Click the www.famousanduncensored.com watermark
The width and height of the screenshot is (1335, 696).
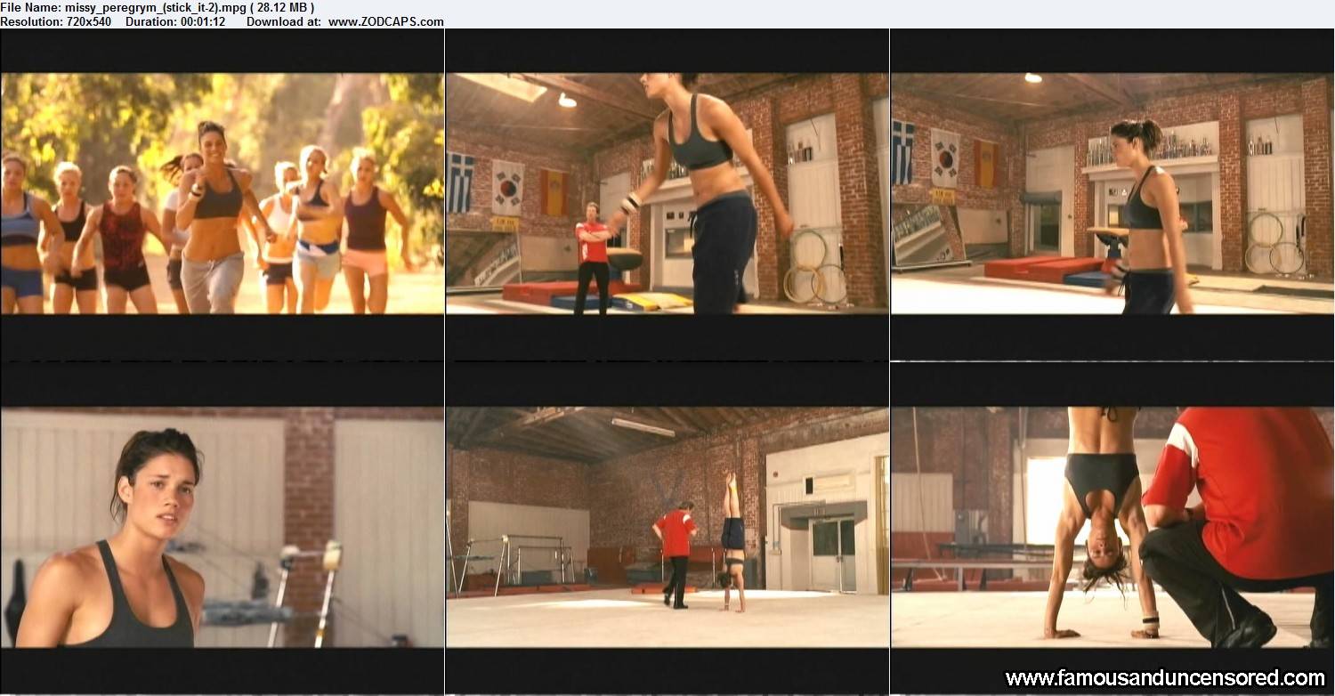1166,678
